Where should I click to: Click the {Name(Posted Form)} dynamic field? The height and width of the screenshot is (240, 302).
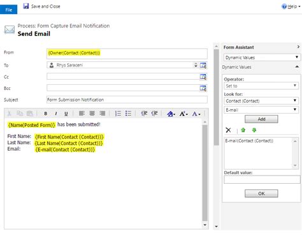[31, 125]
